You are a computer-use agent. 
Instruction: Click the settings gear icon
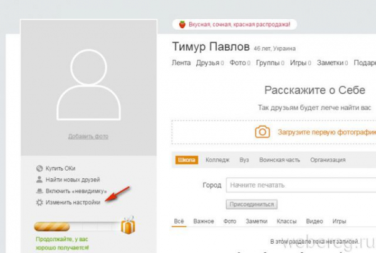point(39,202)
